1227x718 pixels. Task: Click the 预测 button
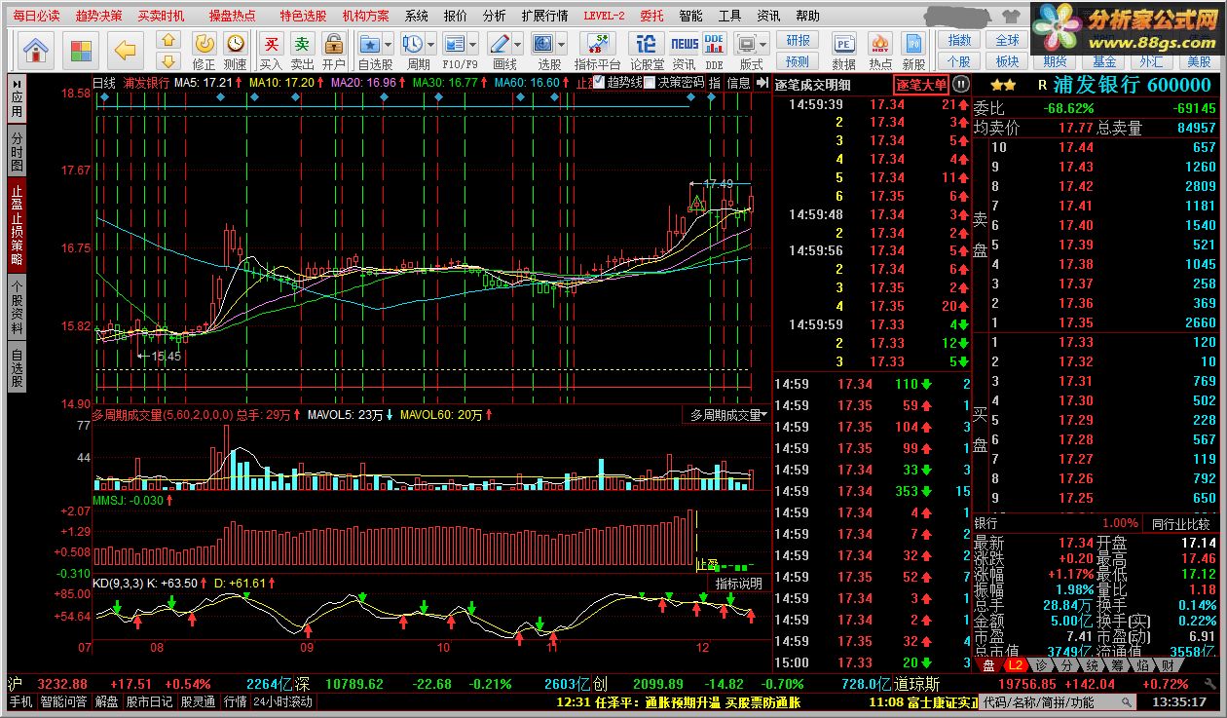pos(798,60)
